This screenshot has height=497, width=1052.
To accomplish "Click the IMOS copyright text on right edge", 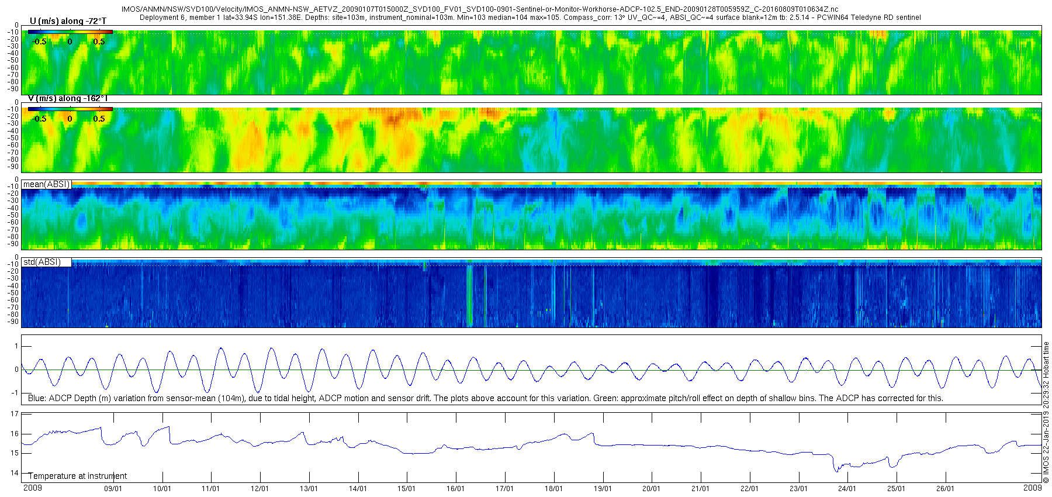I will (1046, 413).
